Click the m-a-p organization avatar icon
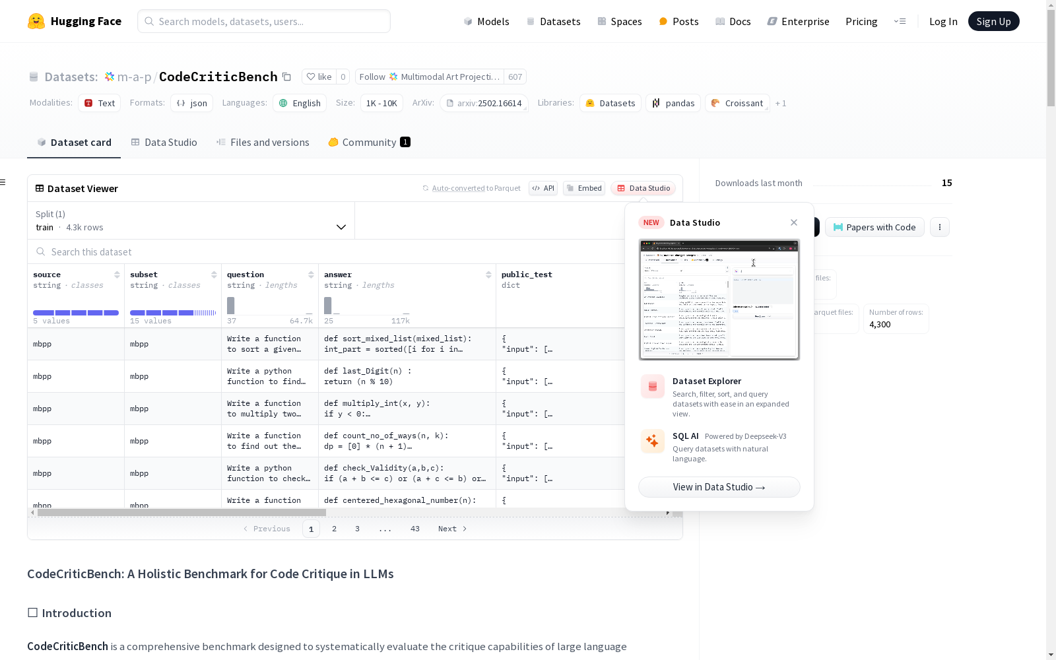Viewport: 1056px width, 660px height. 110,77
